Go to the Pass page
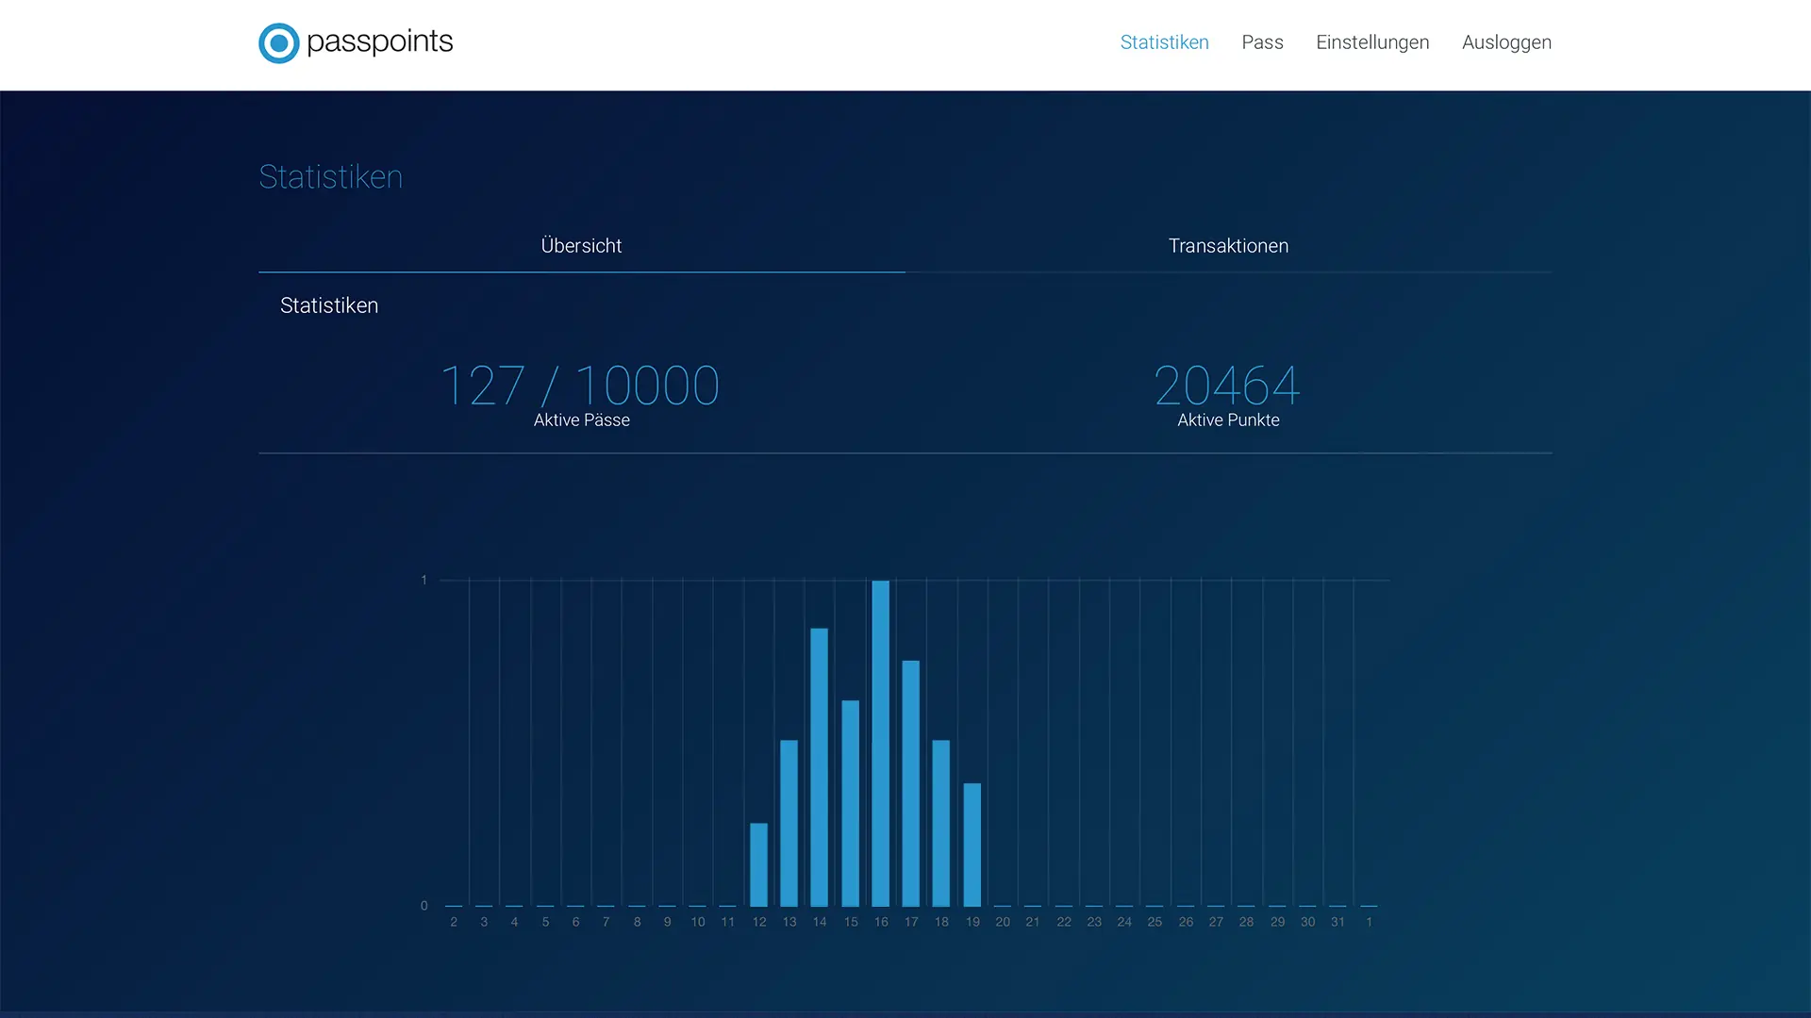Viewport: 1811px width, 1018px height. click(1262, 42)
